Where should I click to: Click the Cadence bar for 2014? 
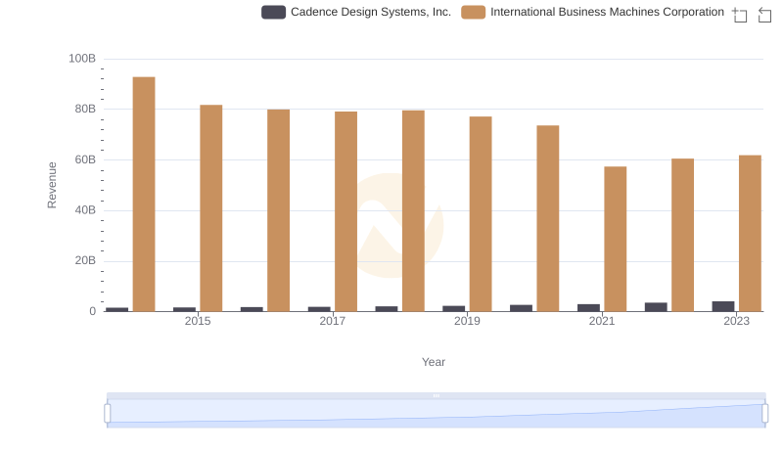click(116, 310)
